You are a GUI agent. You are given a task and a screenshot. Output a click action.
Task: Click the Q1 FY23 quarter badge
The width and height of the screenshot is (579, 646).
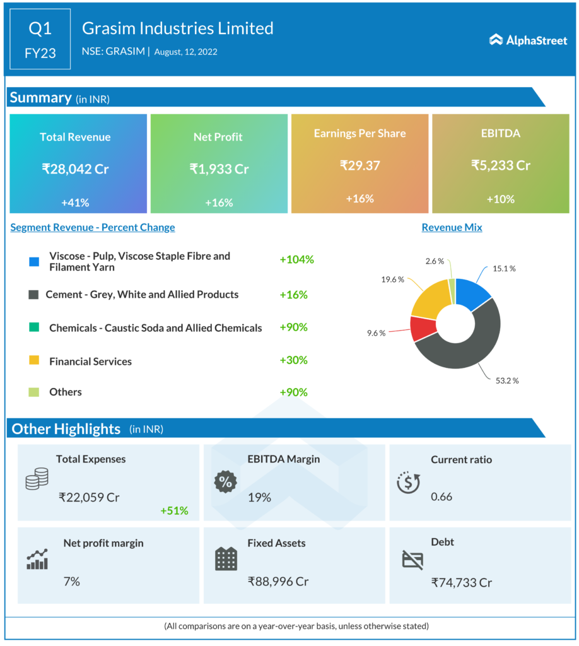pos(40,41)
